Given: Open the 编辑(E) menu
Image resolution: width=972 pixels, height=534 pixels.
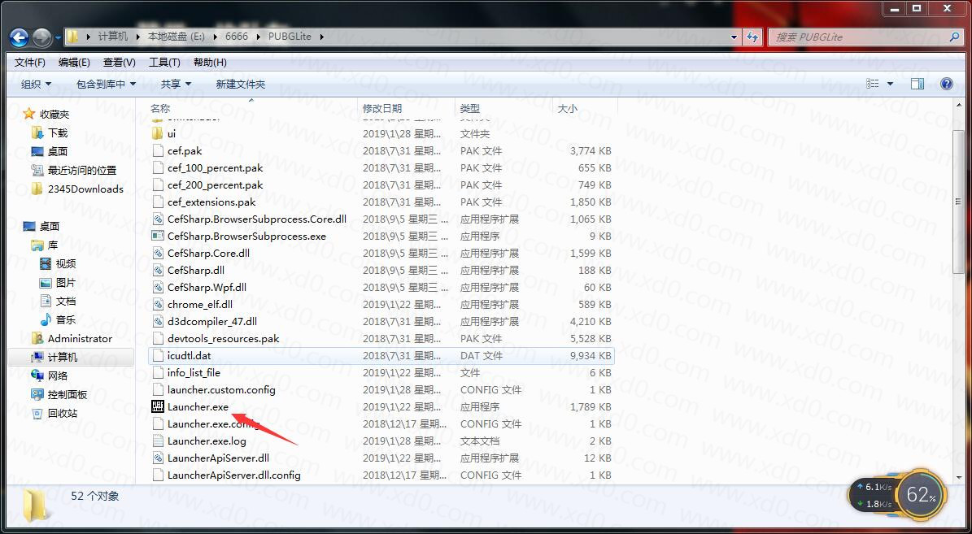Looking at the screenshot, I should [74, 63].
